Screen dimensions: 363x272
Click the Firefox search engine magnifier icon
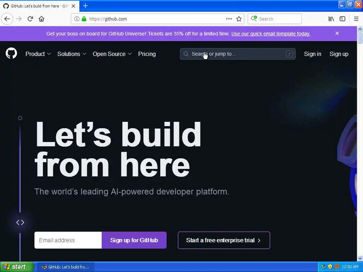point(254,18)
